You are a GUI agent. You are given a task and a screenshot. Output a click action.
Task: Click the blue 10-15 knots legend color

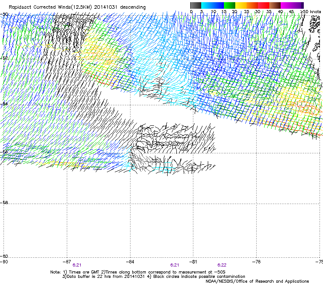(218, 5)
